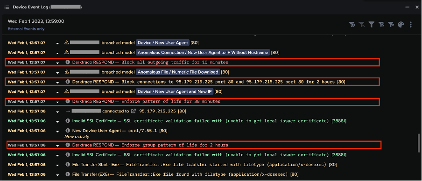Viewport: 422px width, 181px height.
Task: Click 'Device Event Log' panel title
Action: click(31, 7)
